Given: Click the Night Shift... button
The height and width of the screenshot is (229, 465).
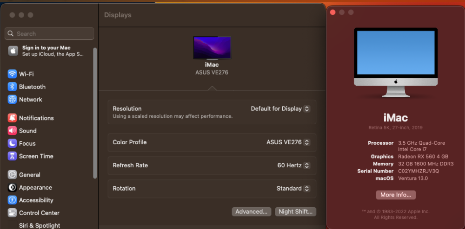Looking at the screenshot, I should (295, 211).
